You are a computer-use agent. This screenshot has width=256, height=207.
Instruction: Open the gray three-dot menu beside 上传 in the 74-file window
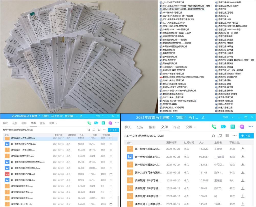(104, 130)
